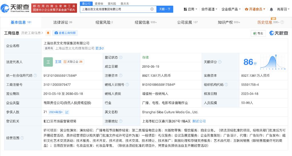Select credit code 91310109555917584P under 统一社会信用代码
This screenshot has width=292, height=156.
coord(60,76)
